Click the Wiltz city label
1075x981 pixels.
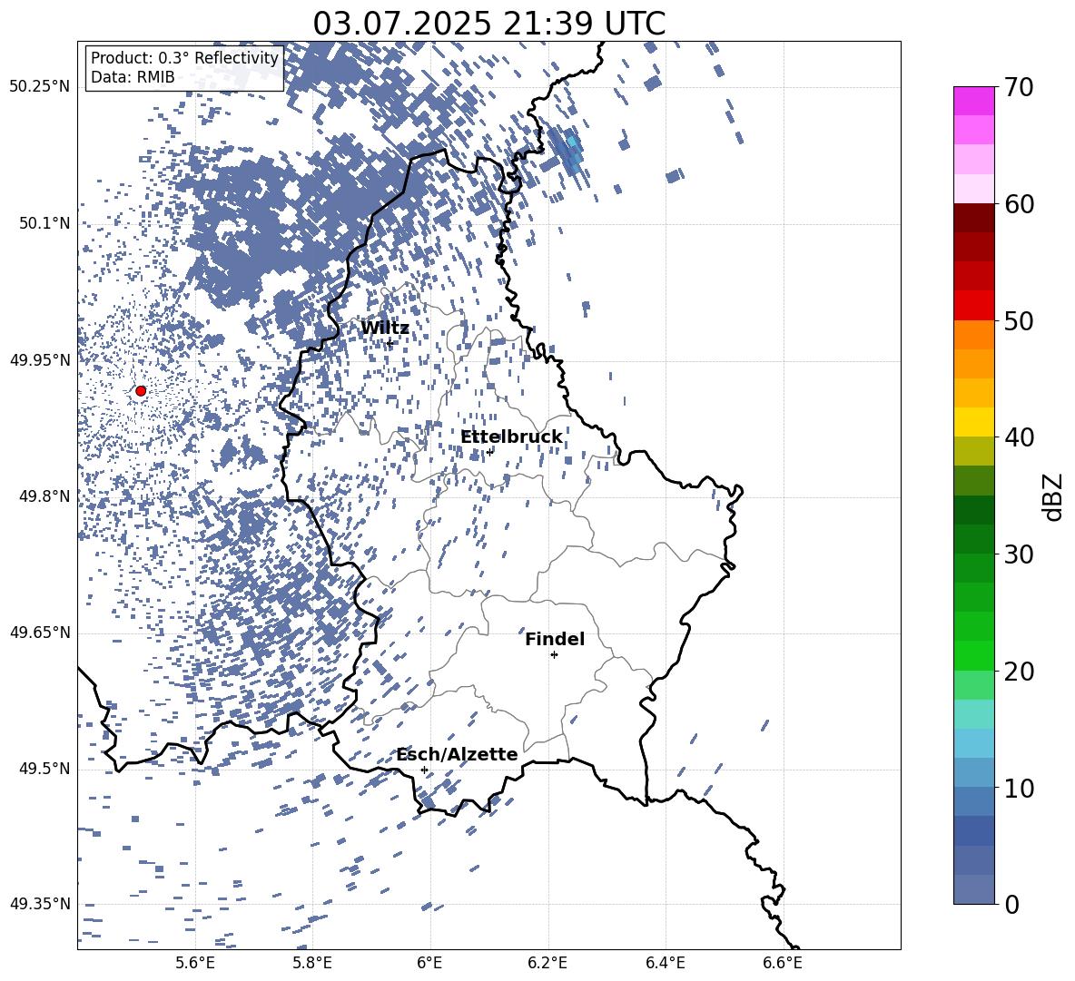coord(385,328)
